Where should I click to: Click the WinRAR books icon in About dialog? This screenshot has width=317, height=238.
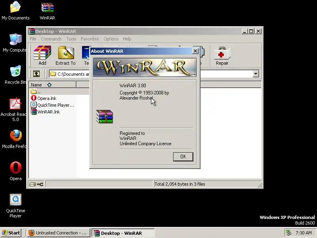point(105,117)
